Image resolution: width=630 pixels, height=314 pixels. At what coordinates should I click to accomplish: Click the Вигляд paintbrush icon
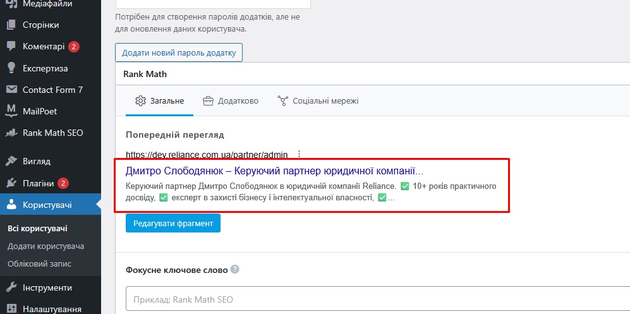click(11, 161)
